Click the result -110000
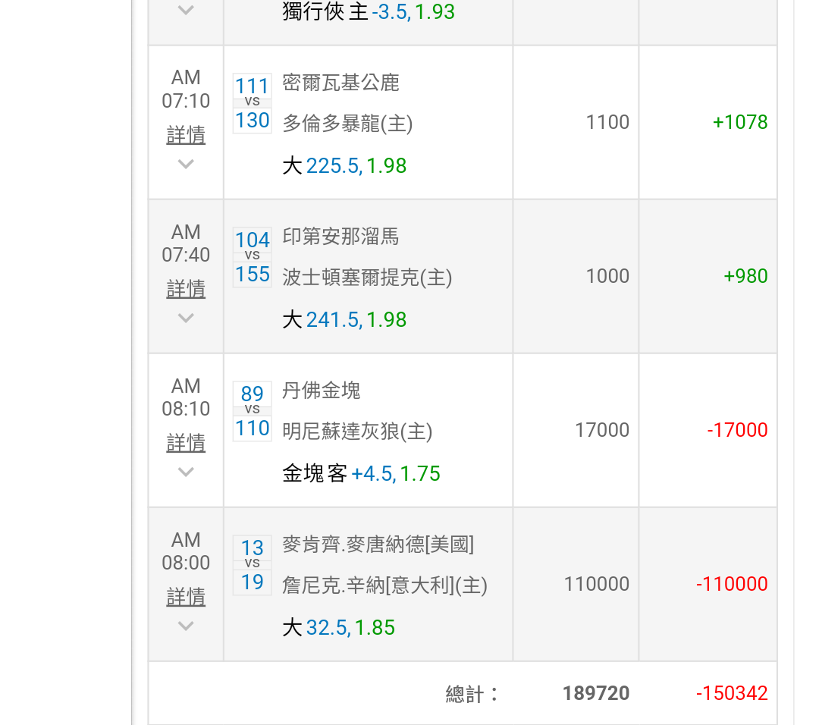The height and width of the screenshot is (725, 819). [x=732, y=584]
